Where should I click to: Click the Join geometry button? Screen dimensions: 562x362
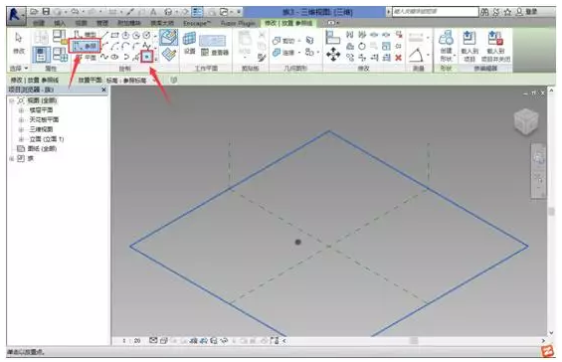(283, 53)
